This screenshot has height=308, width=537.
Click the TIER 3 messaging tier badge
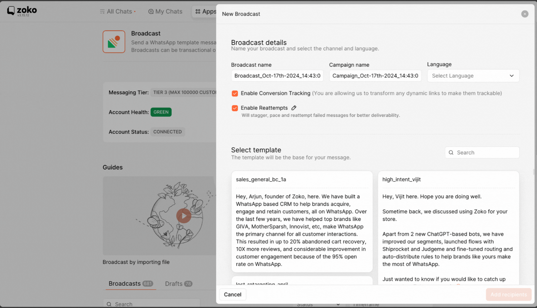point(184,92)
